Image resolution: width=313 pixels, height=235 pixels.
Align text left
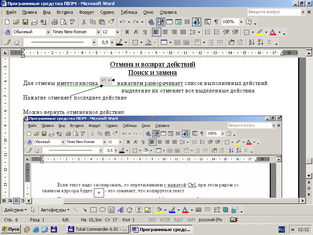point(156,32)
